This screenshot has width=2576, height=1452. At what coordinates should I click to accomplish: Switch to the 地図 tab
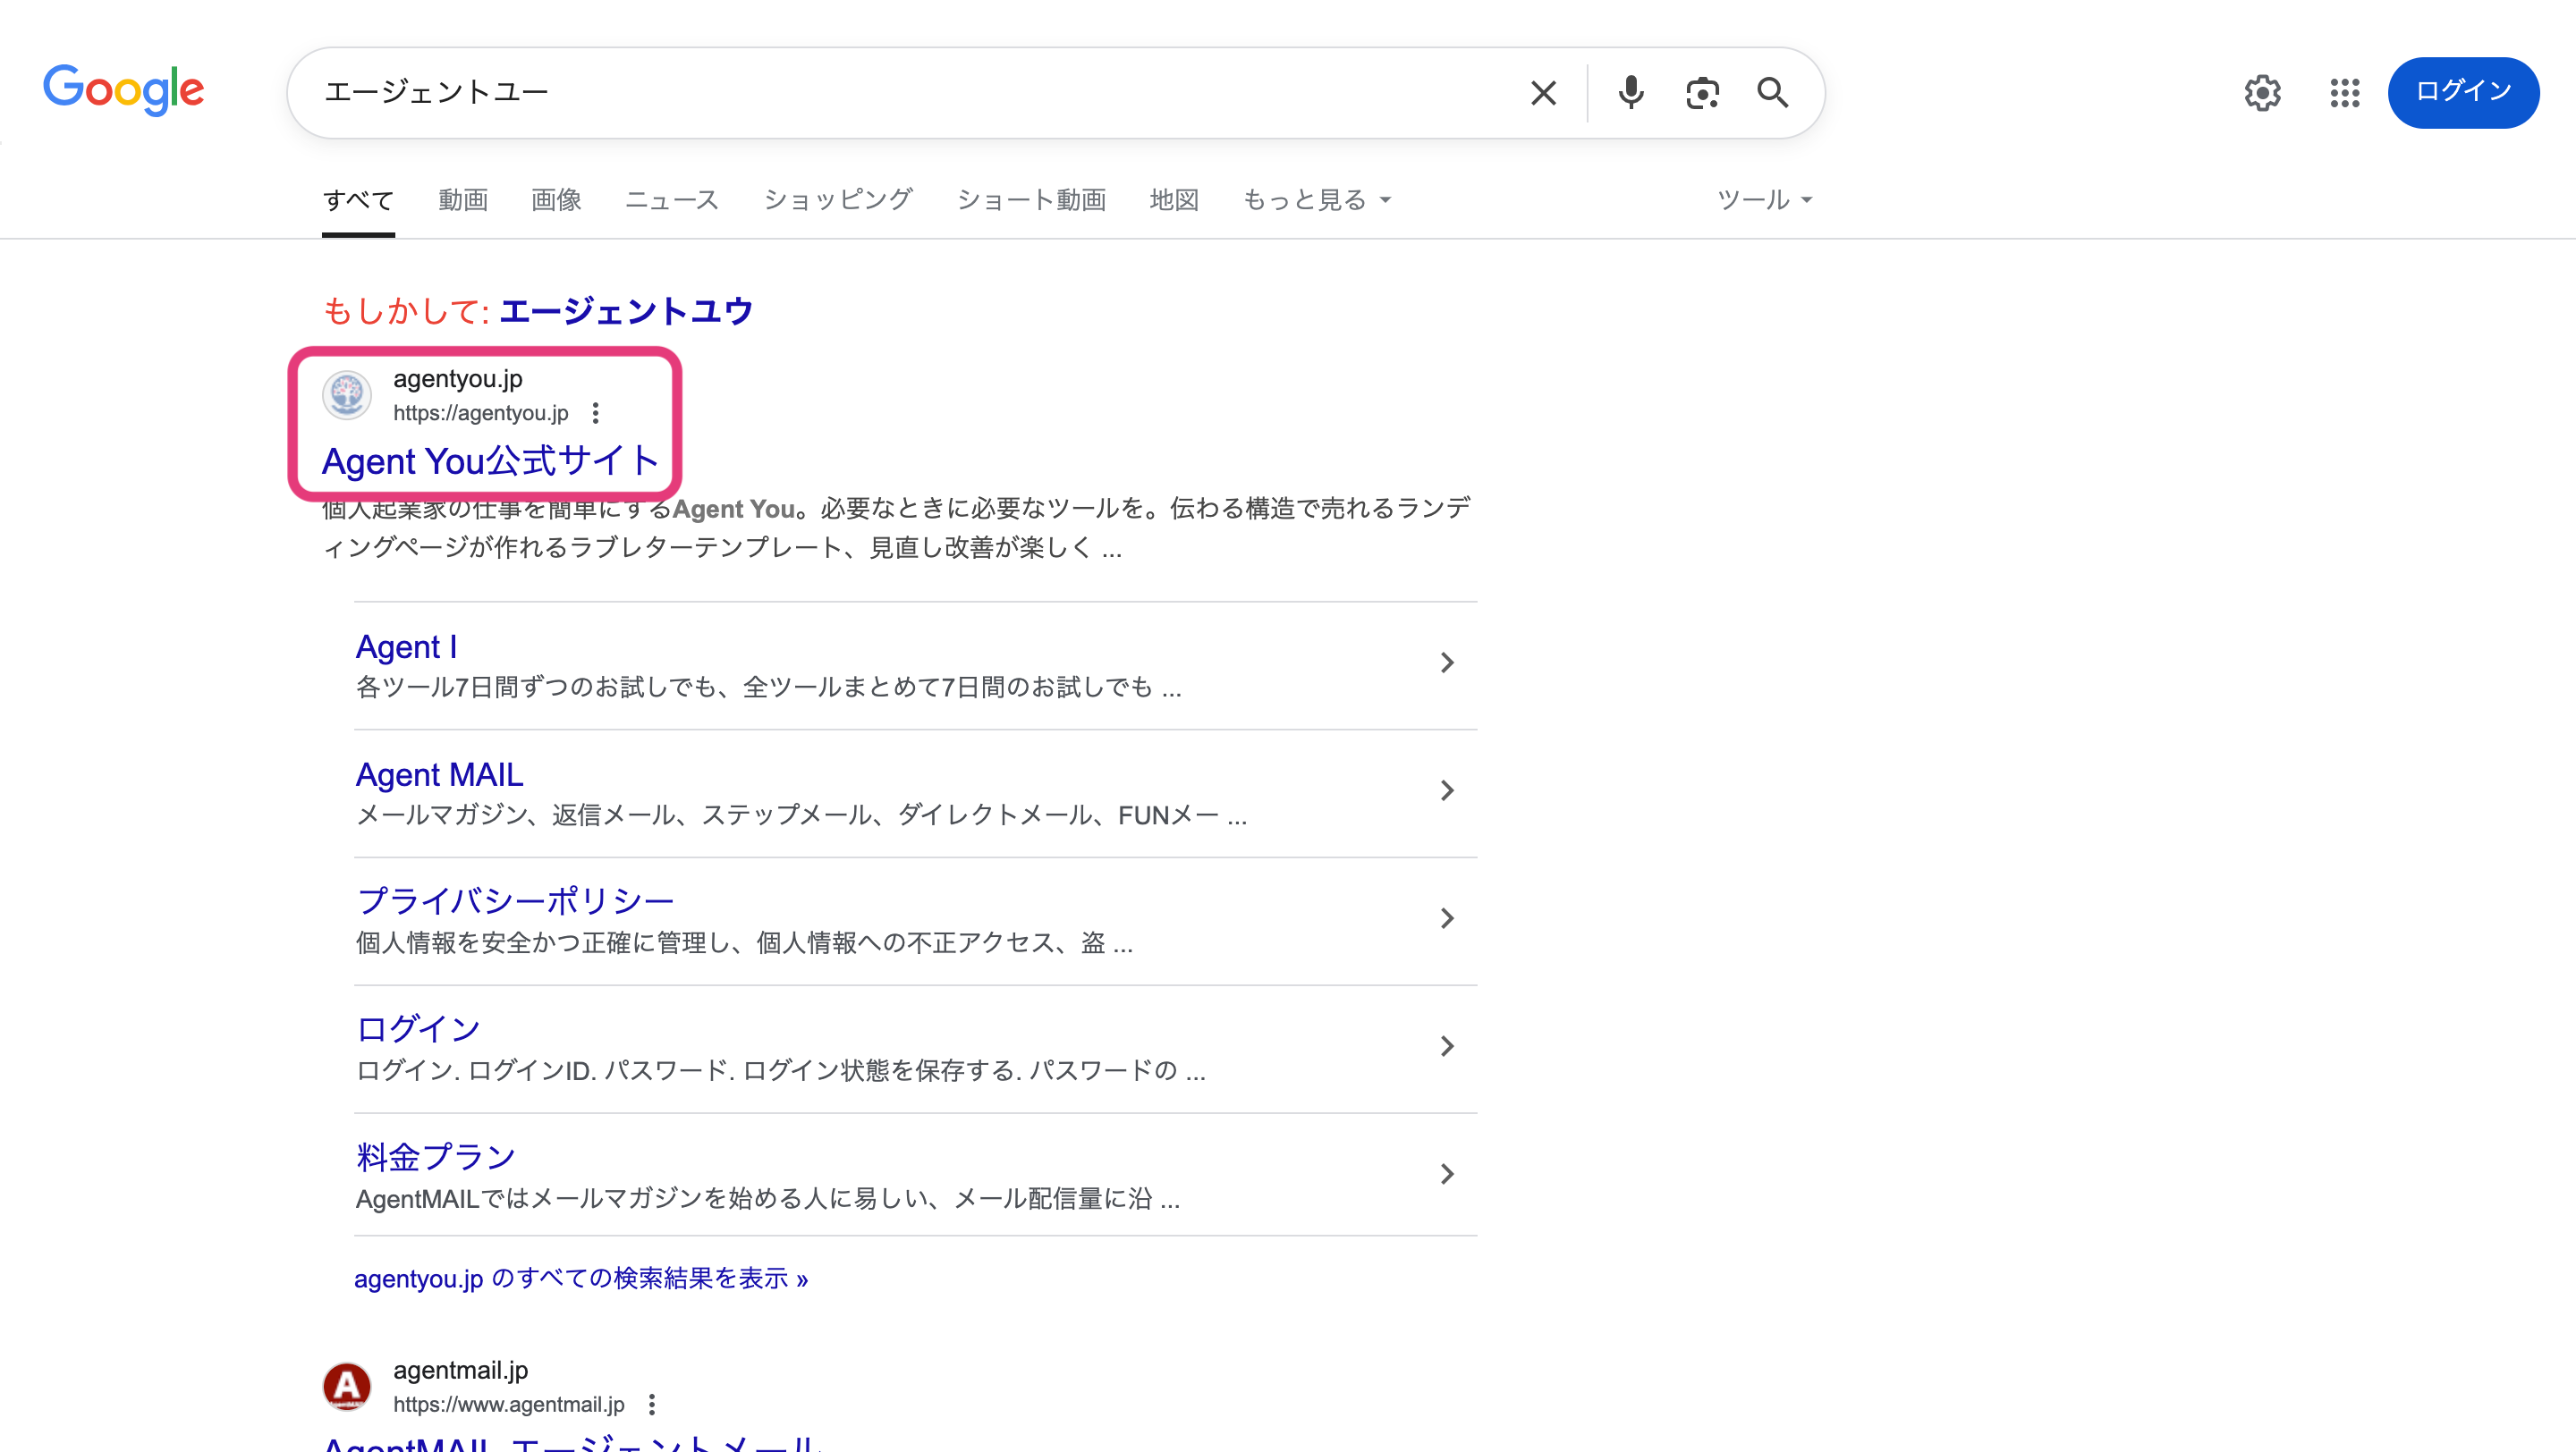(1174, 200)
